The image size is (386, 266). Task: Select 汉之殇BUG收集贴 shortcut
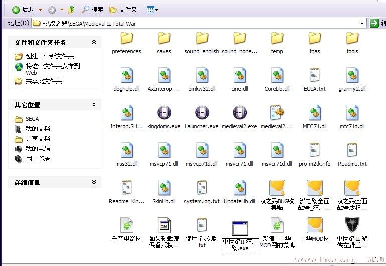tap(277, 196)
